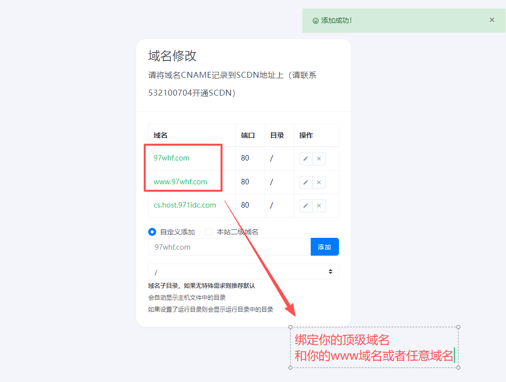Viewport: 506px width, 382px height.
Task: Edit the 97whf.com domain entry
Action: (306, 159)
